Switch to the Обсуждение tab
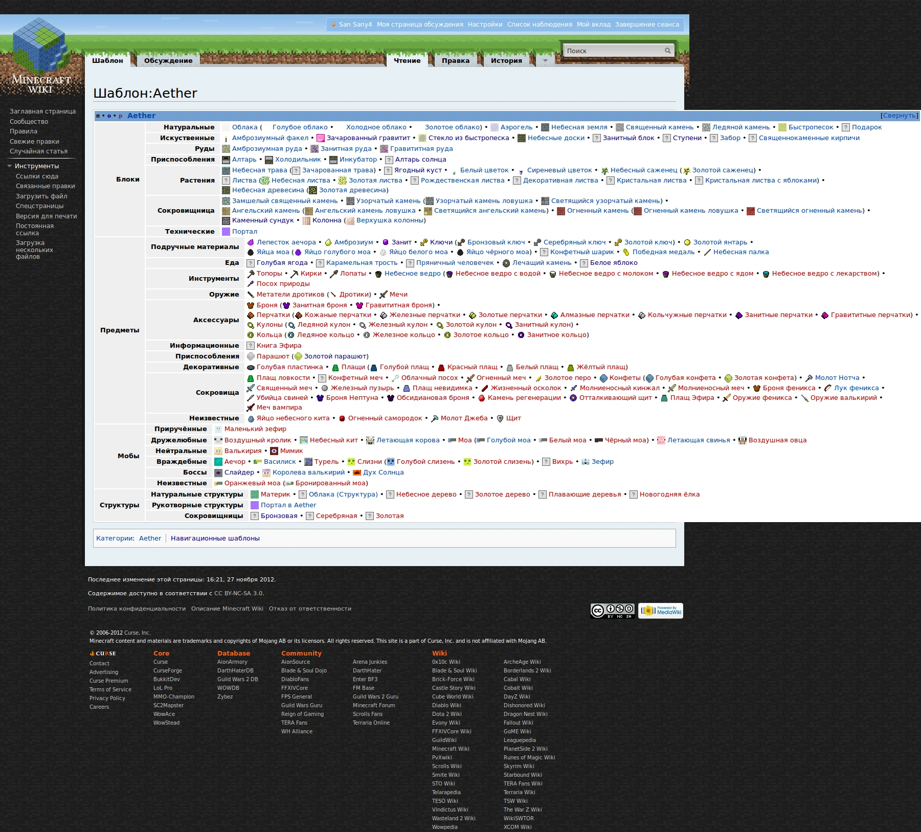Screen dimensions: 921x832 168,60
